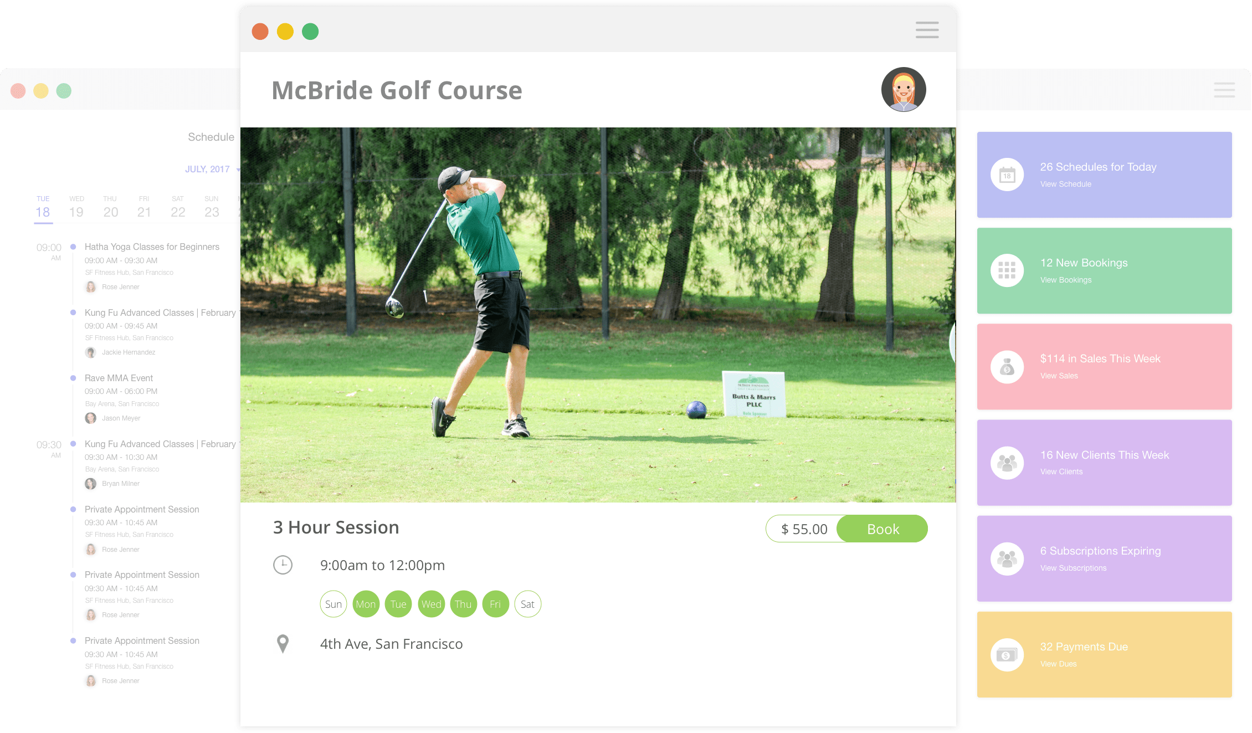Click the people icon on New Clients card

[x=1007, y=463]
